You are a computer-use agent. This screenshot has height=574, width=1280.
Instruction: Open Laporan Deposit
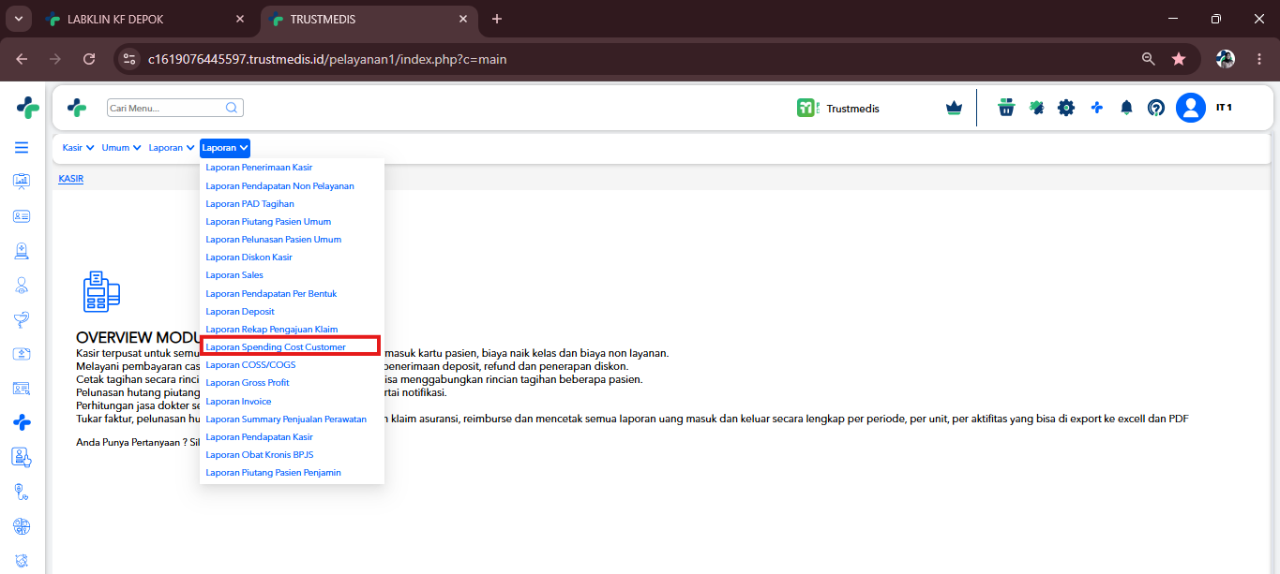(x=240, y=311)
